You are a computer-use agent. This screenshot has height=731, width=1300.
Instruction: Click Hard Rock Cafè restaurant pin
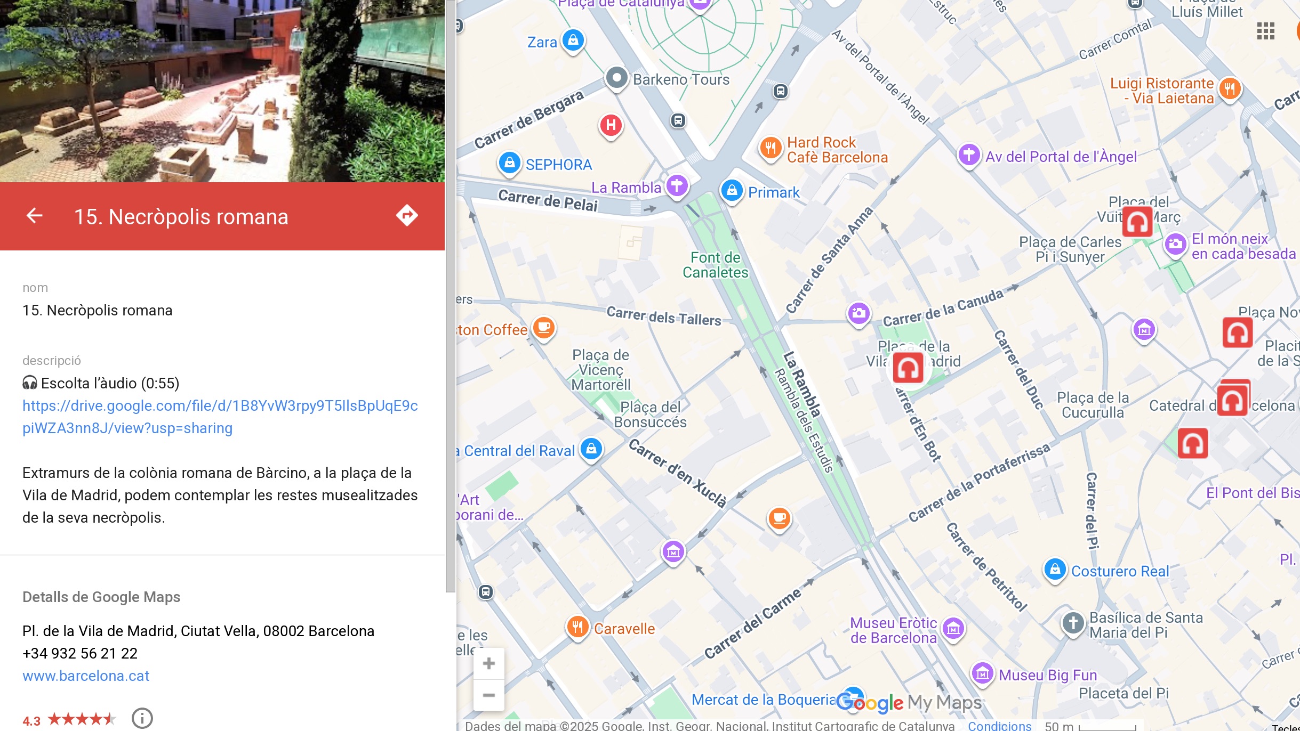771,148
